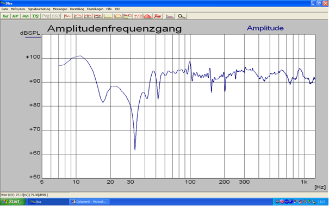
Task: Open the red waterfall plot icon
Action: pos(158,16)
